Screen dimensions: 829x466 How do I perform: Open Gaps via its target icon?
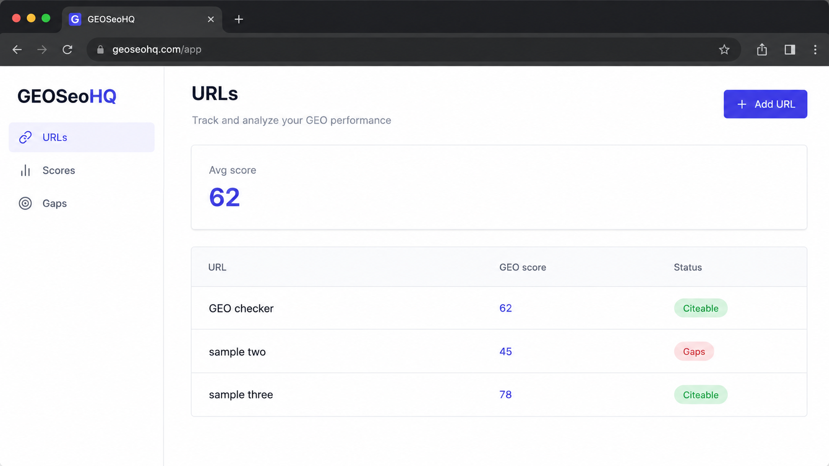25,203
